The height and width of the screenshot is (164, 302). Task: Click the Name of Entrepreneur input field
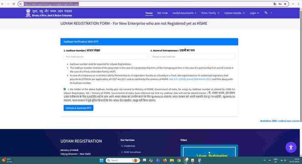coord(193,57)
